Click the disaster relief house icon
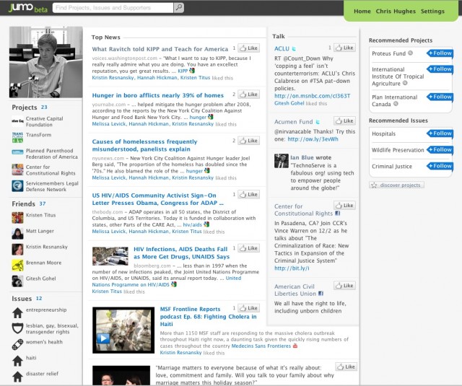 [x=17, y=377]
